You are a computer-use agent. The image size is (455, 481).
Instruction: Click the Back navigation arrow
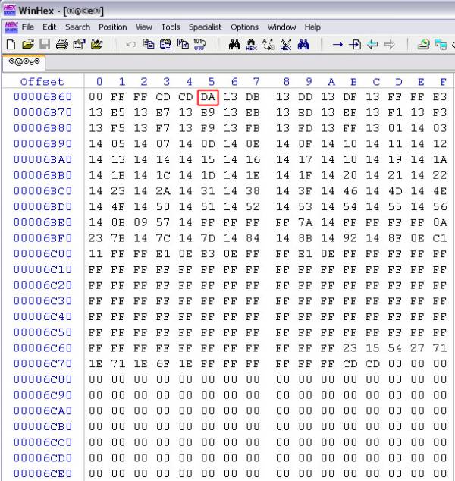[372, 45]
